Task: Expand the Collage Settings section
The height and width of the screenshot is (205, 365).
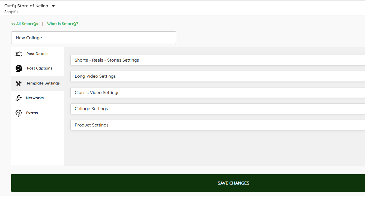Action: point(218,109)
